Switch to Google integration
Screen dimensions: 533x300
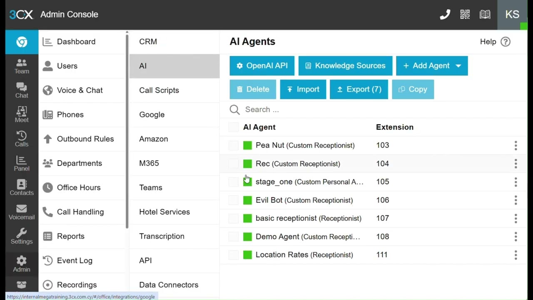pyautogui.click(x=174, y=115)
